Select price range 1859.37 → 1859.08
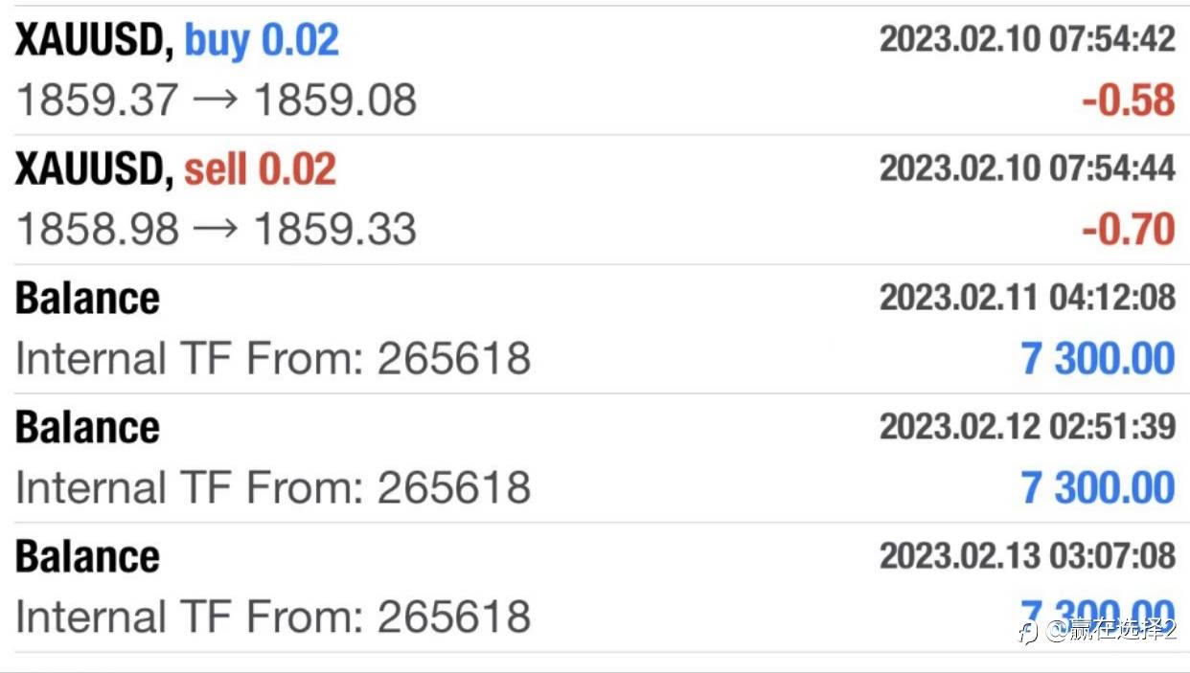 [217, 101]
